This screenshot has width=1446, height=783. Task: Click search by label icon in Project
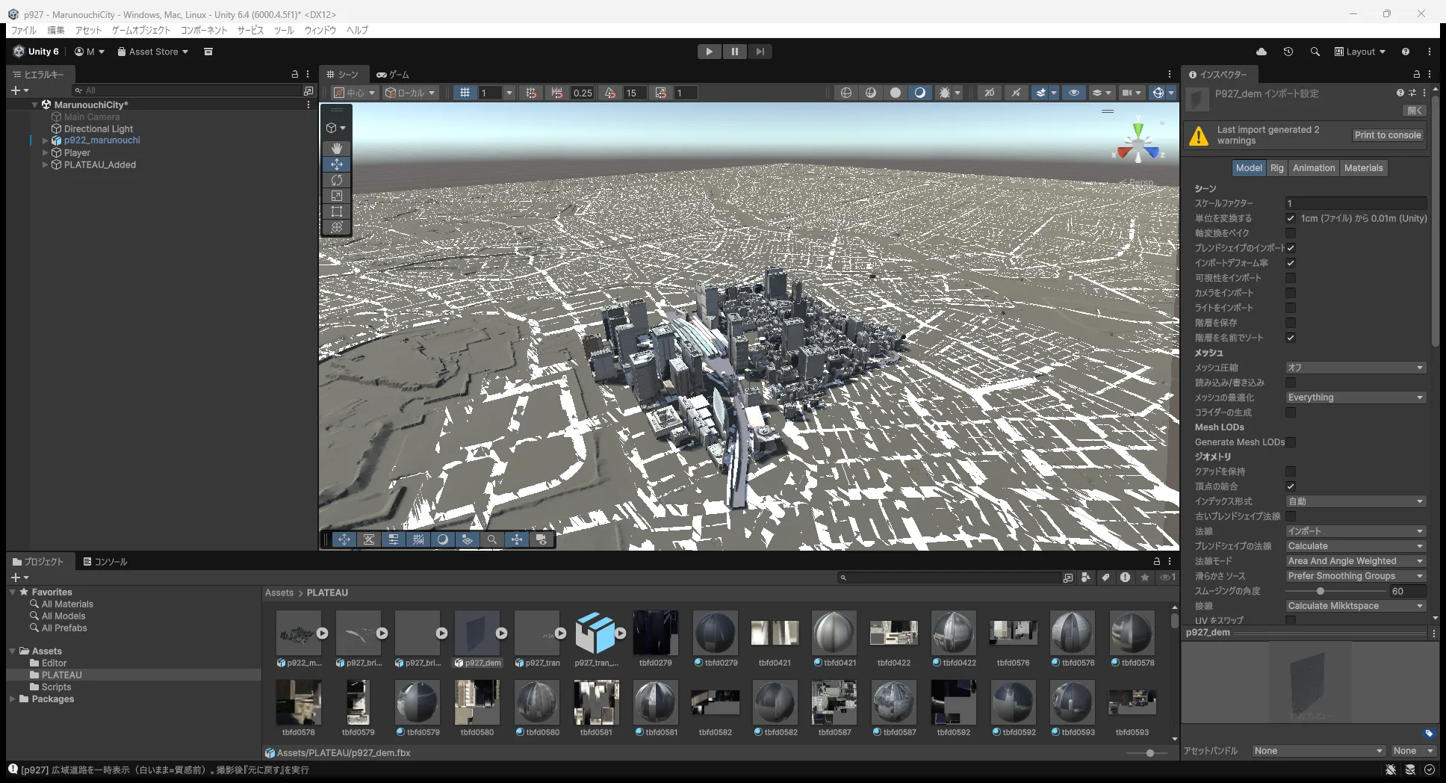pos(1106,578)
